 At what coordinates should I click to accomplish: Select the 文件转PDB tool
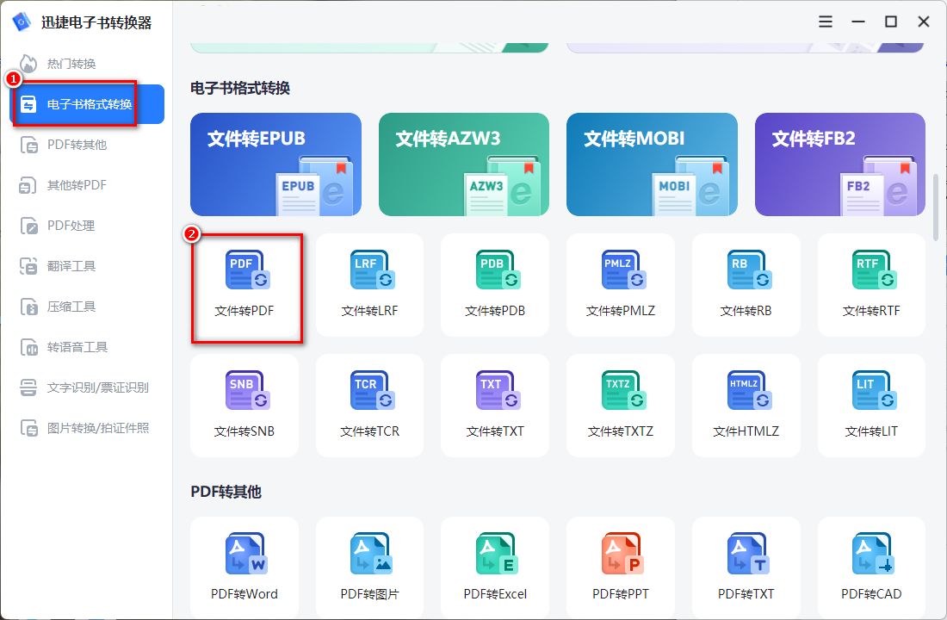[x=494, y=285]
